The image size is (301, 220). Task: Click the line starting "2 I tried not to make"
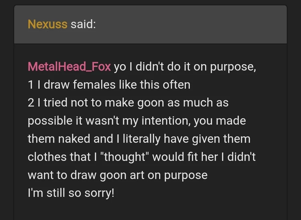click(128, 103)
